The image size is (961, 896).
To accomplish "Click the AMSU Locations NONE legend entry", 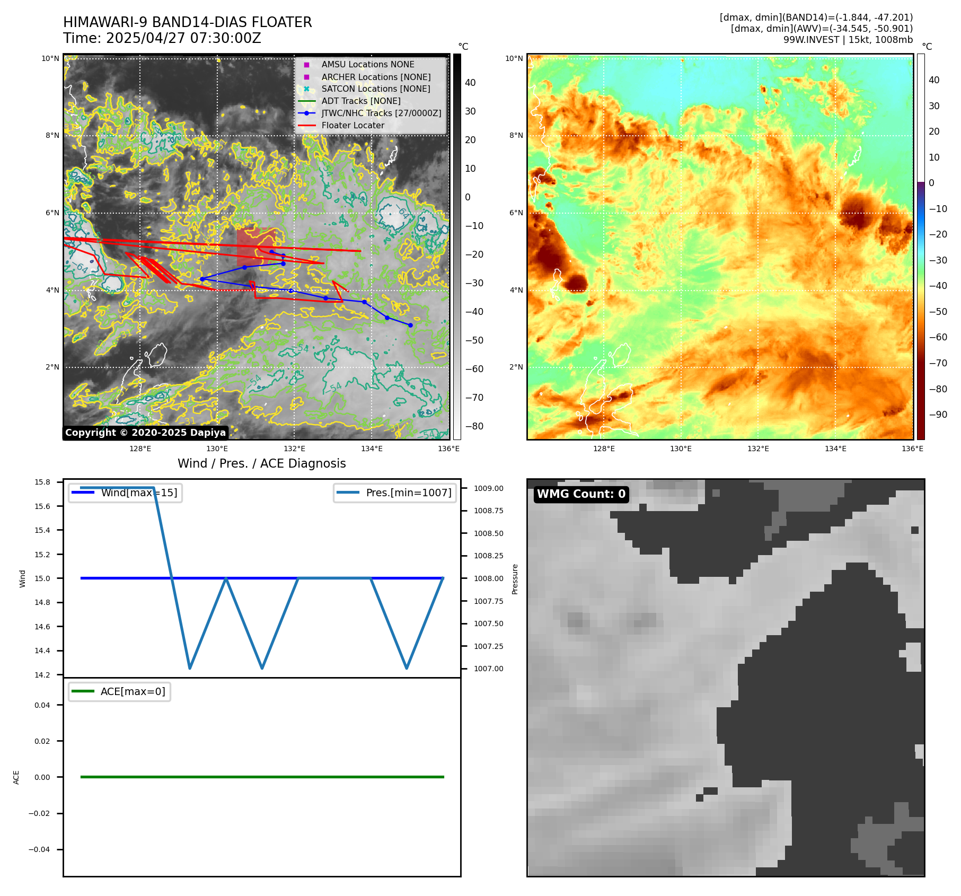I will pos(368,64).
